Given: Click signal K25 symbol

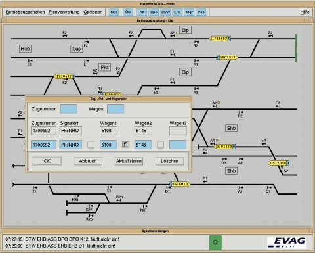Looking at the screenshot, I should click(x=91, y=216).
